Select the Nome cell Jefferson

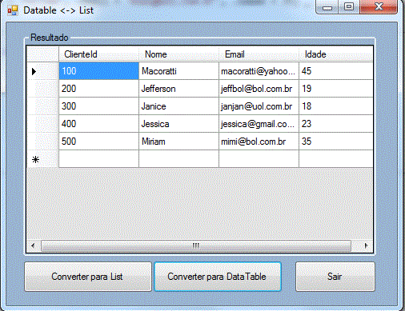pyautogui.click(x=178, y=89)
